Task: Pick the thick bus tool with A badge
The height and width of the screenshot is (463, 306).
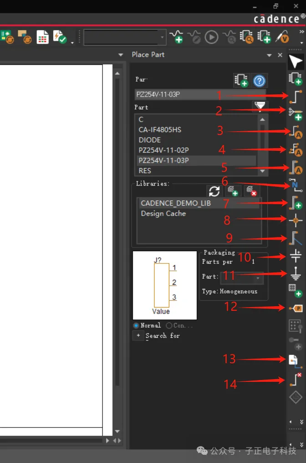Action: coord(296,167)
